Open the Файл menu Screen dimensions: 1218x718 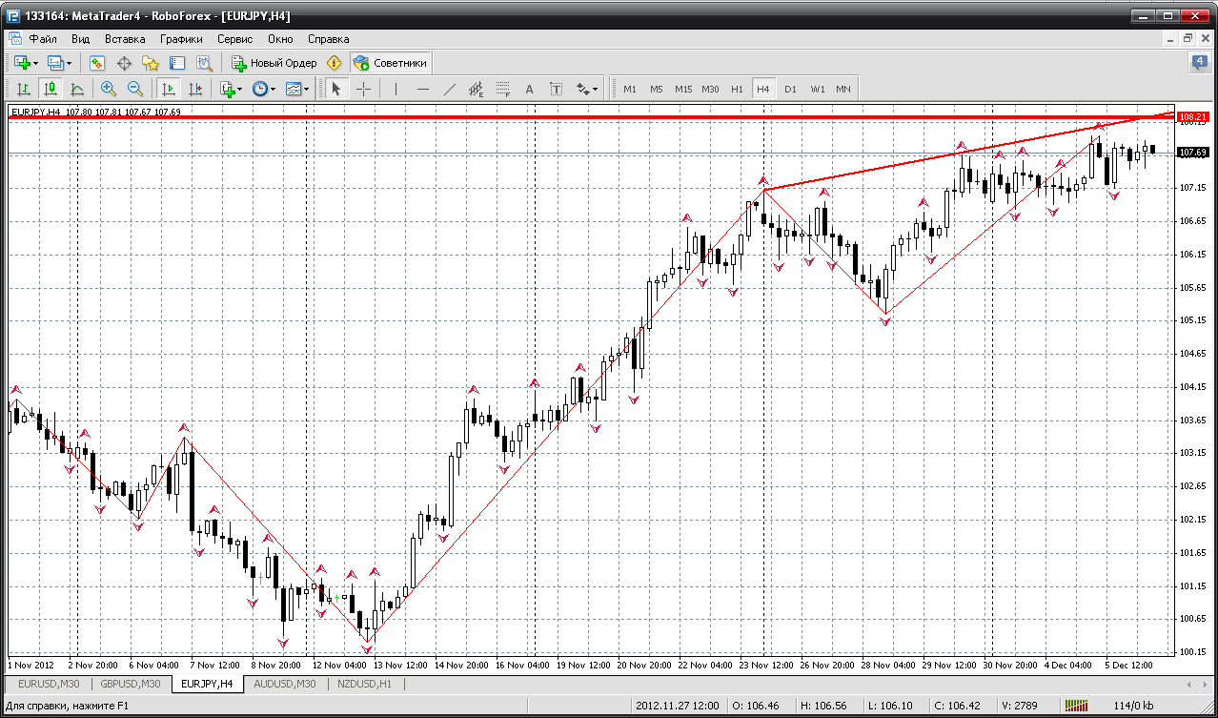(43, 39)
